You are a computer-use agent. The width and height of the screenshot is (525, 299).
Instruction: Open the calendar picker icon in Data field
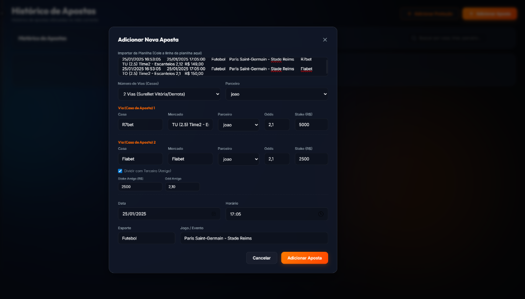214,214
